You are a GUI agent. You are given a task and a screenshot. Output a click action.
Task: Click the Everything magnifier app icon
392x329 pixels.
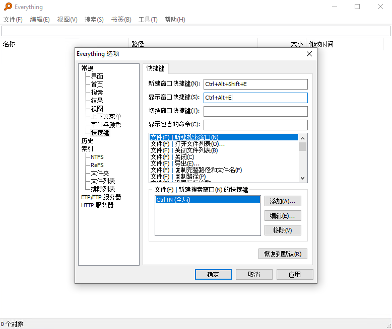click(x=8, y=7)
